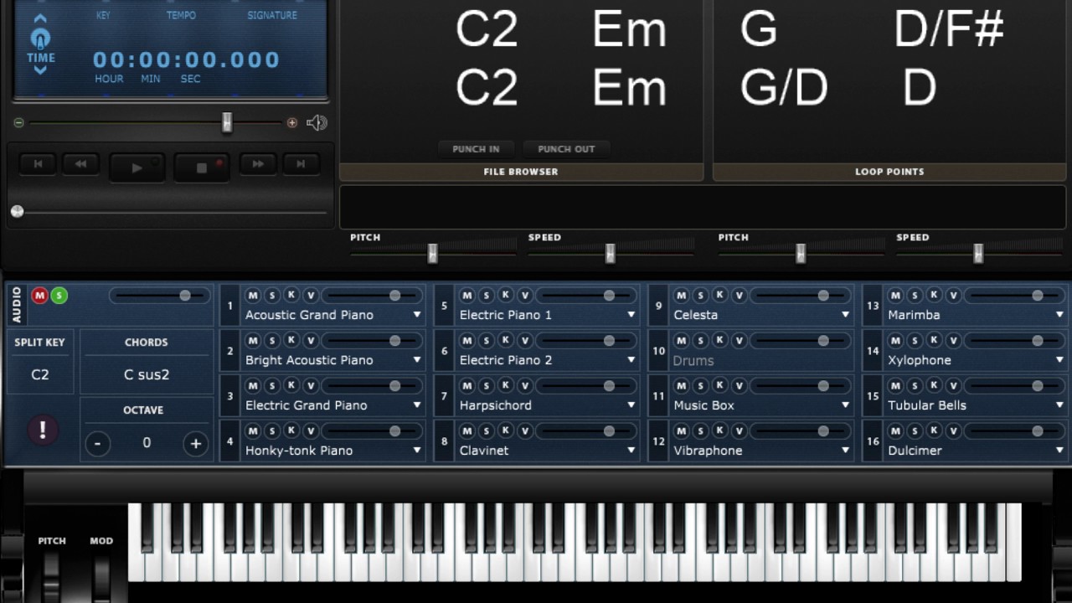Click the Mod wheel beside keyboard

tap(101, 577)
